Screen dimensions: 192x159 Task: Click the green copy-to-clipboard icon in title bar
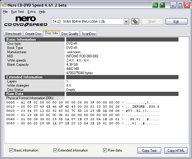155,5
